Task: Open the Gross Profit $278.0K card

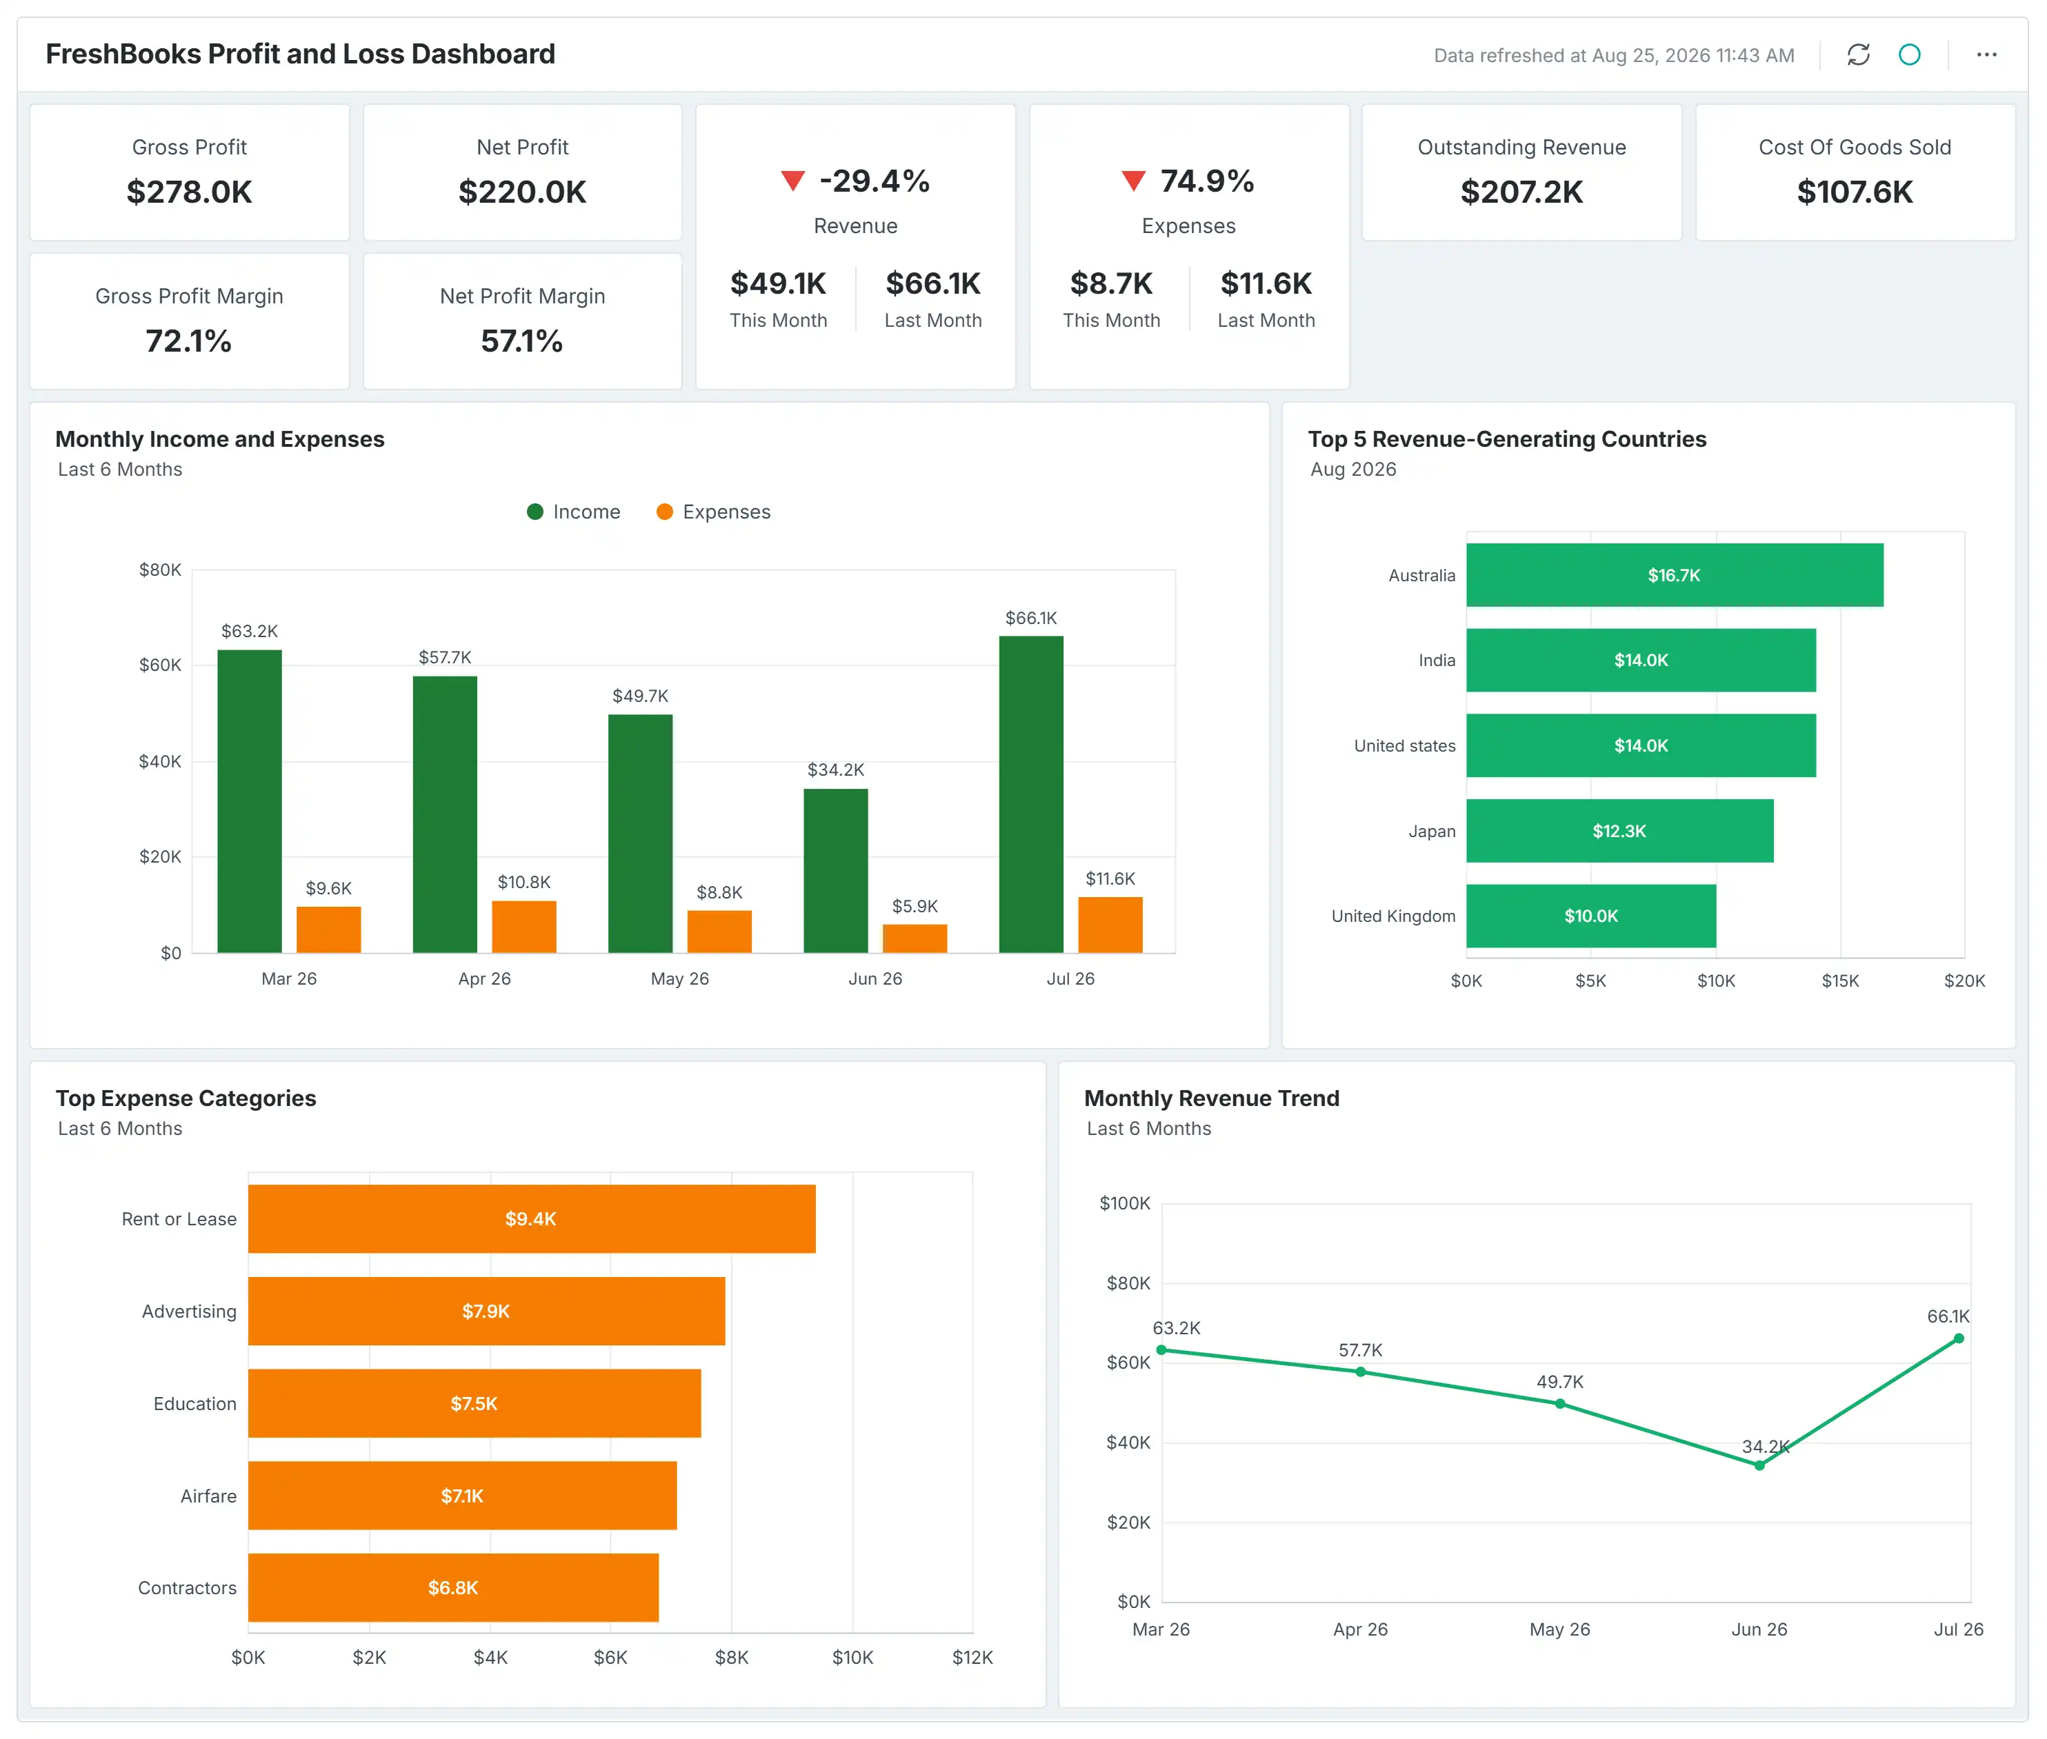Action: click(189, 172)
